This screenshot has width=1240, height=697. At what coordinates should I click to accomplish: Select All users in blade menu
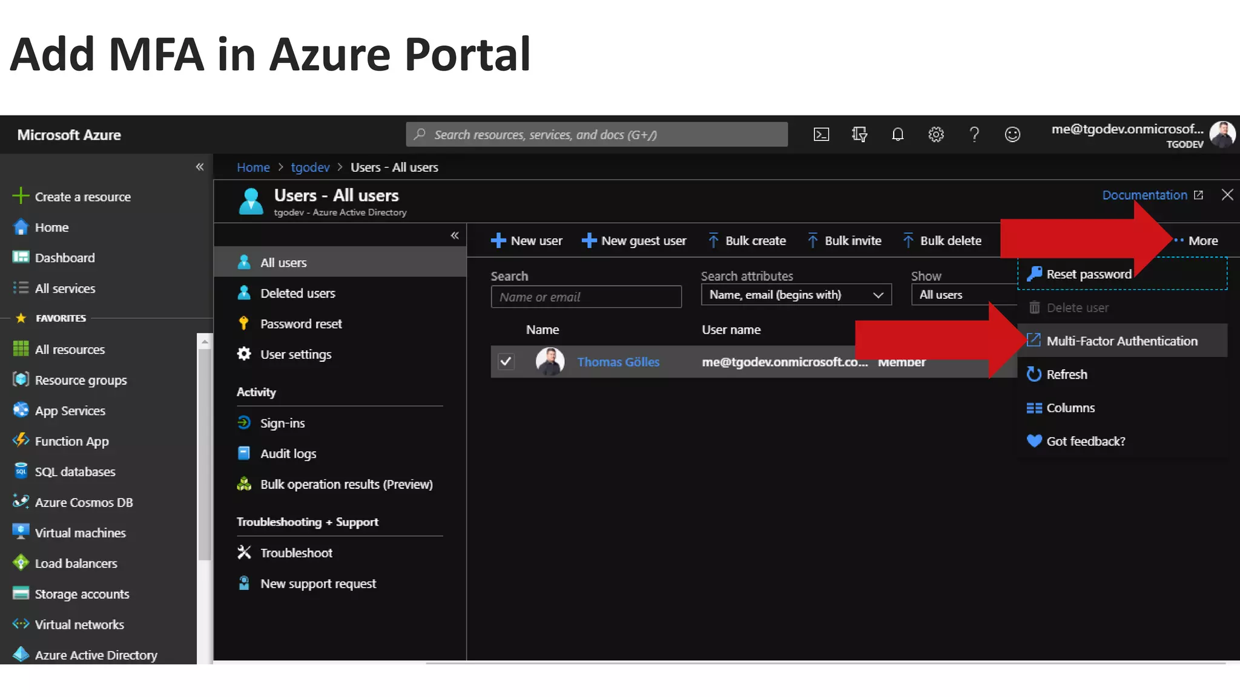340,262
